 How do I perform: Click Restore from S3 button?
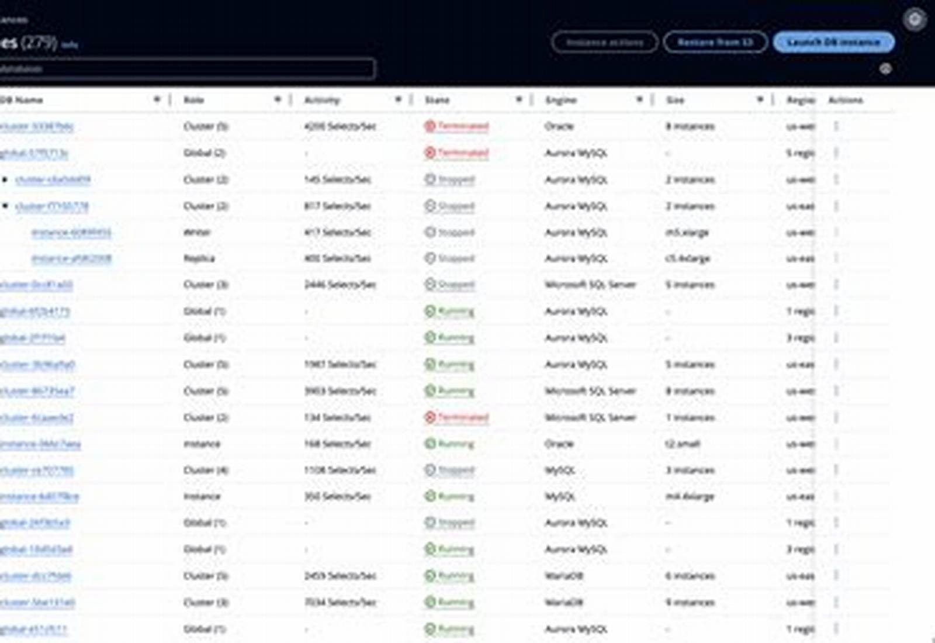[715, 42]
